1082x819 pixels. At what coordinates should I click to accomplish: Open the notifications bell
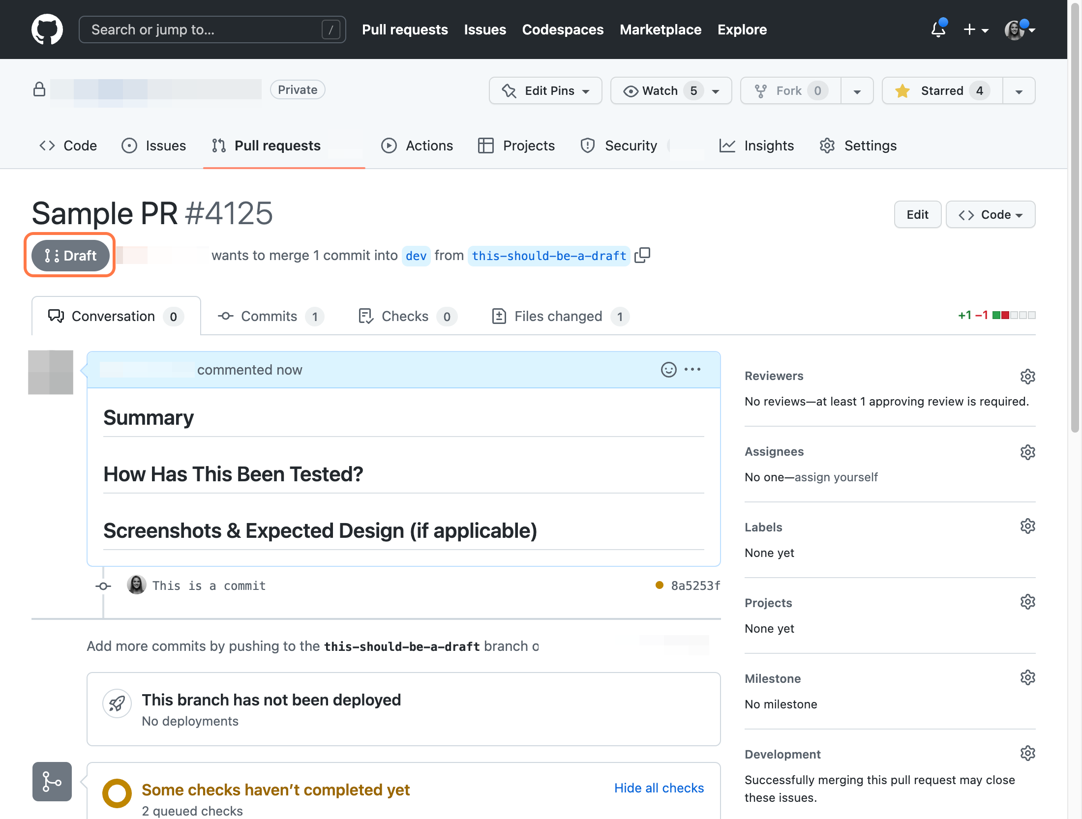coord(938,29)
